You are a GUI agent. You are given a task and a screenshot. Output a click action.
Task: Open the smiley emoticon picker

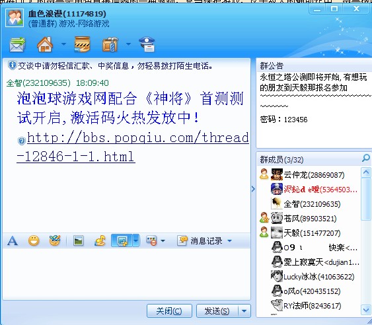click(x=34, y=241)
